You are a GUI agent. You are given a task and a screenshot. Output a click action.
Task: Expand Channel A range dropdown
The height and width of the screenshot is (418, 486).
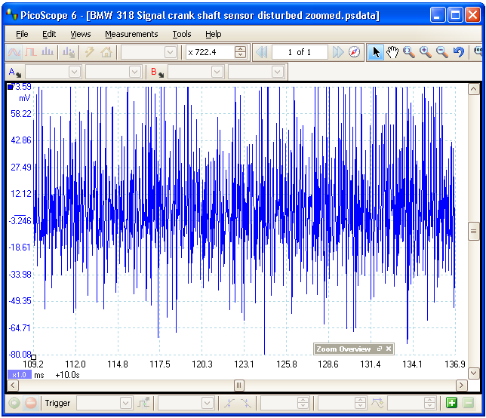pos(74,72)
